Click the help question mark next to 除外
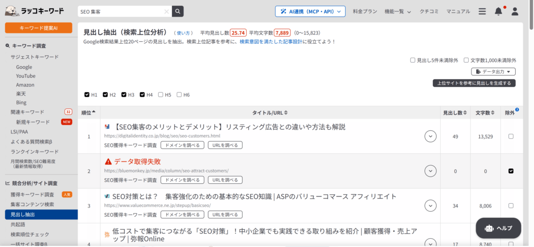Viewport: 534px width, 247px height. pyautogui.click(x=517, y=109)
